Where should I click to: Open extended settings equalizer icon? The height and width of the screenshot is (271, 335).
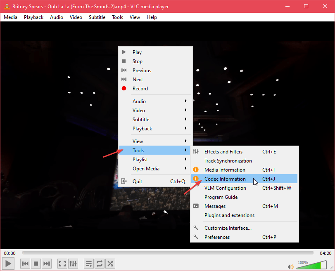(x=73, y=263)
